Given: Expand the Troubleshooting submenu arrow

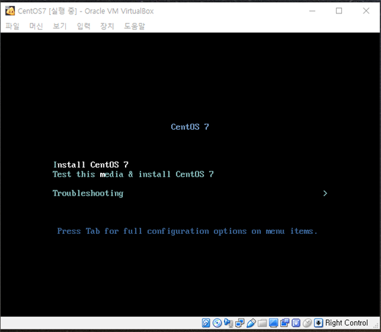Looking at the screenshot, I should (x=325, y=194).
